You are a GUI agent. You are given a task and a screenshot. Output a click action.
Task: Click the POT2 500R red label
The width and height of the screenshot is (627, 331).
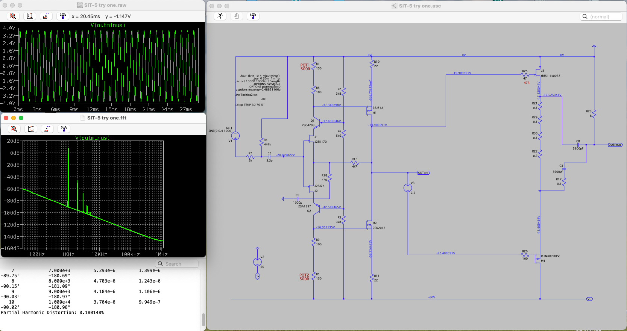pos(304,277)
